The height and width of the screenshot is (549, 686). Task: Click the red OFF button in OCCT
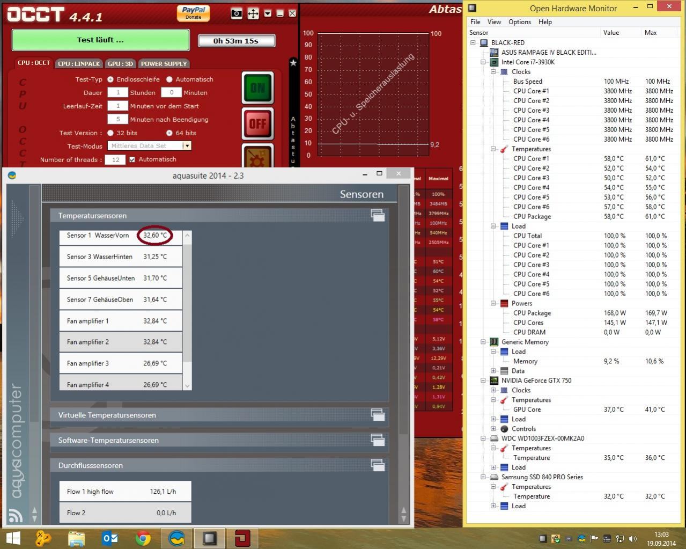point(257,123)
